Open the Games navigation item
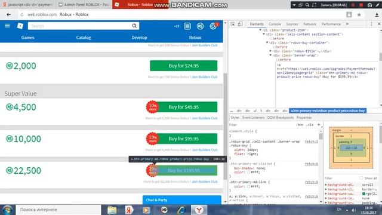 (x=28, y=38)
